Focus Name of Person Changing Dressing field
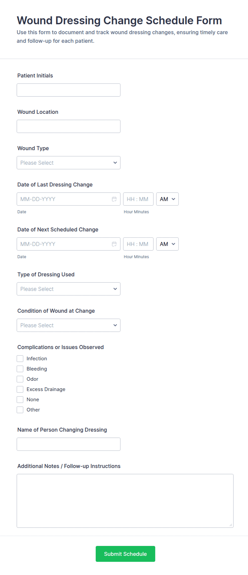The width and height of the screenshot is (248, 575). [x=69, y=444]
